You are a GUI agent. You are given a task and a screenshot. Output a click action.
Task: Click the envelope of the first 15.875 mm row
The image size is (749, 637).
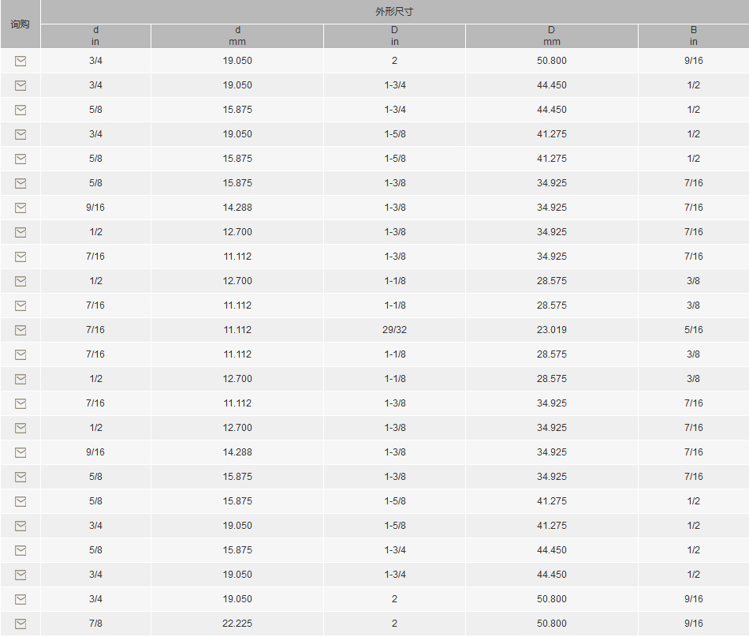(x=20, y=110)
